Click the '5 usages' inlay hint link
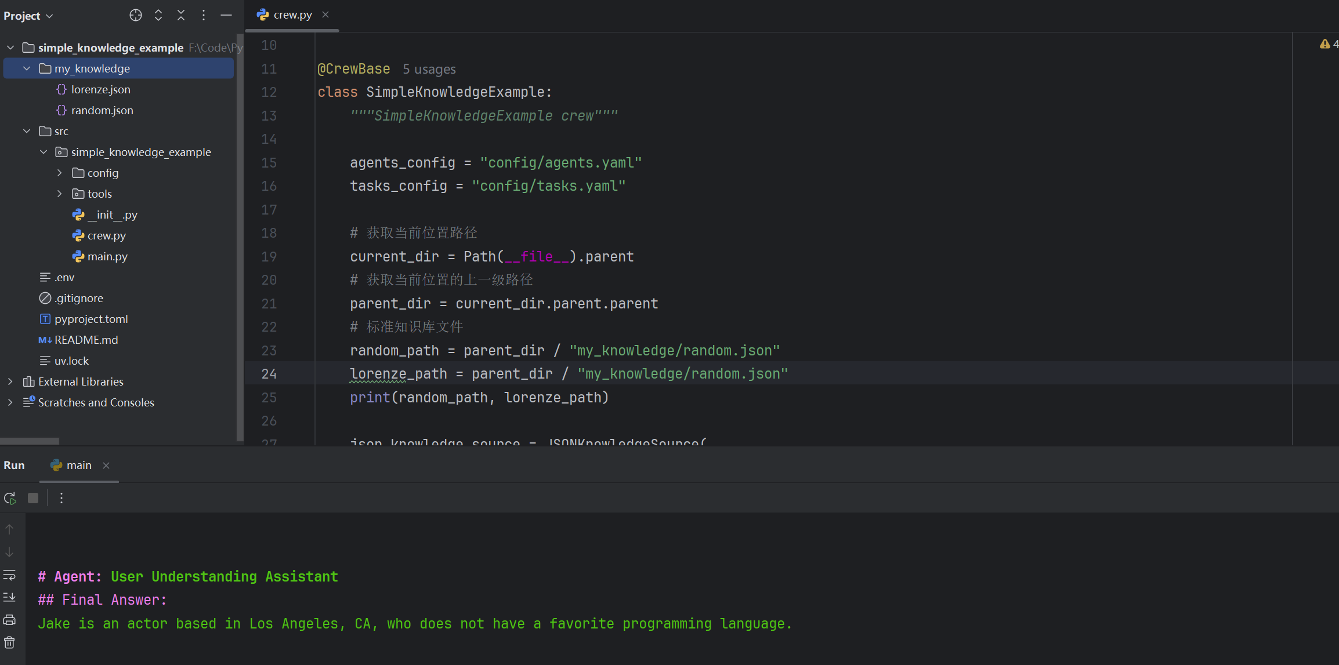 pyautogui.click(x=429, y=70)
